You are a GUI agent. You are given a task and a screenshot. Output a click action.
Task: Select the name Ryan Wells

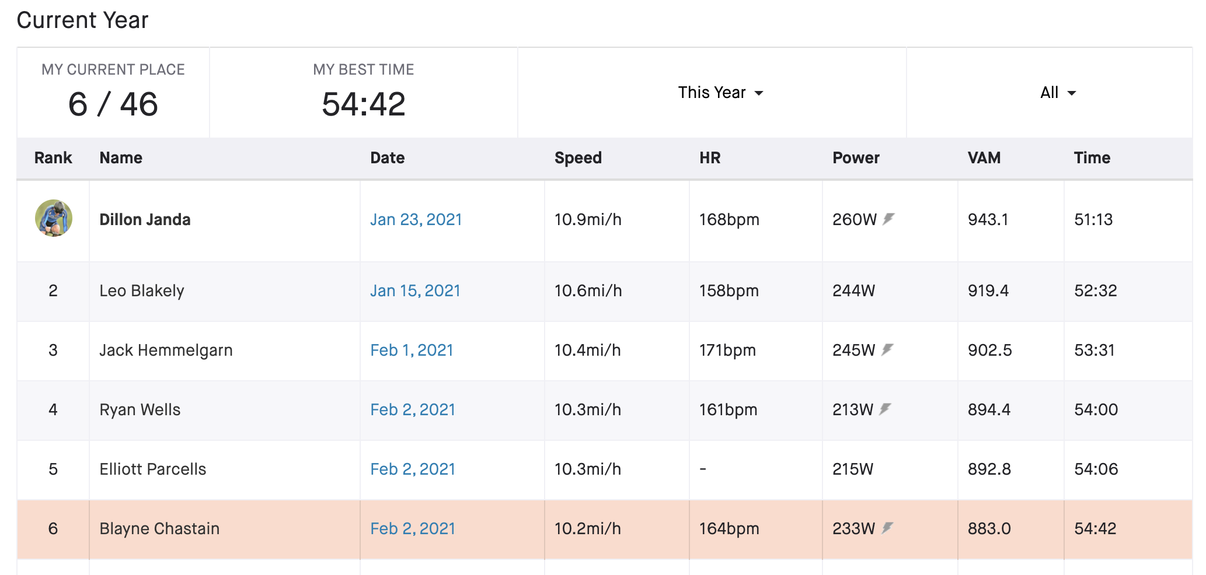[140, 409]
